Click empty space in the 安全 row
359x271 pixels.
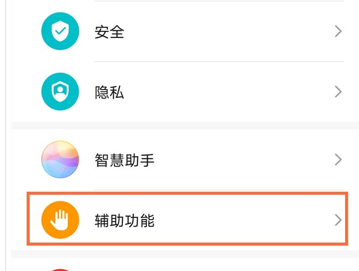point(229,31)
